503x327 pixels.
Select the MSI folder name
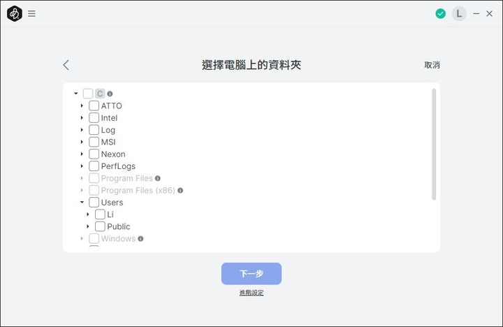[108, 142]
